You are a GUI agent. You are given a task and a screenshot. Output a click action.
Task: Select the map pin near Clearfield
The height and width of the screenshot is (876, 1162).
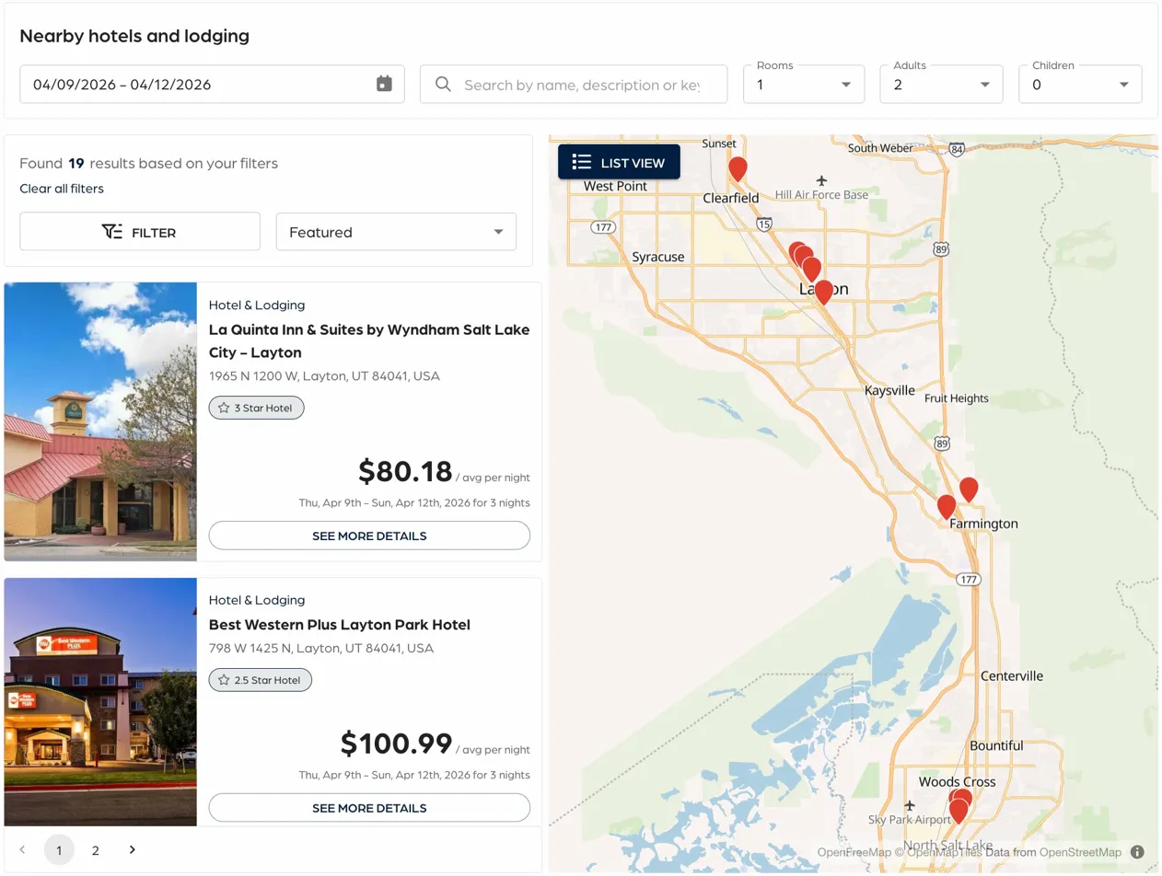(738, 169)
